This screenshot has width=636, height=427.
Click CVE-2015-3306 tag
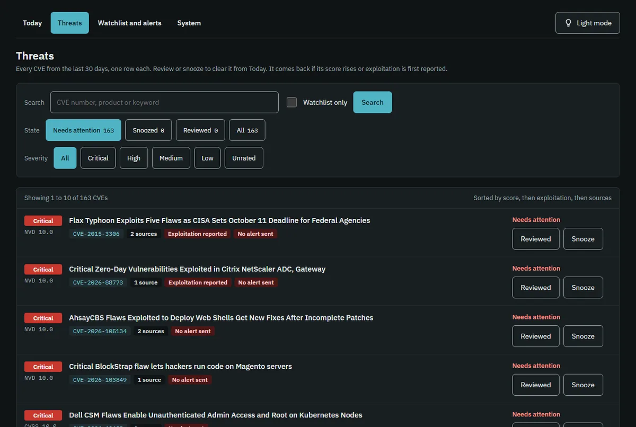click(96, 234)
